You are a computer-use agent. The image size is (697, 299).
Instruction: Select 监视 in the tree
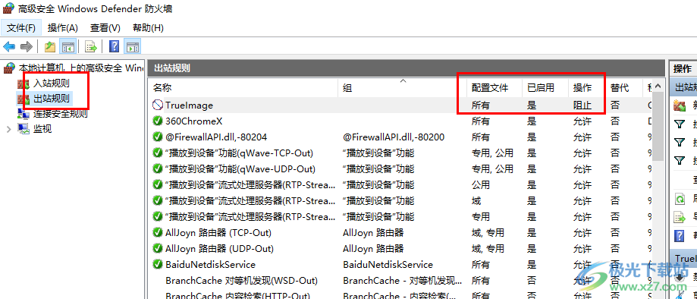click(x=42, y=128)
